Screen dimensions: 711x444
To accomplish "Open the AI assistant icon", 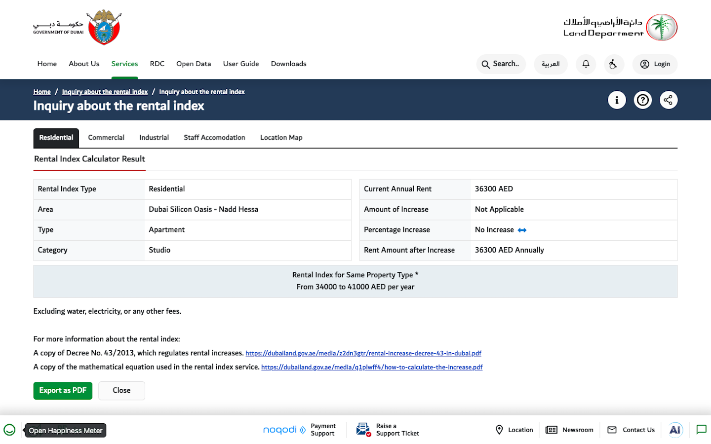I will pyautogui.click(x=675, y=430).
